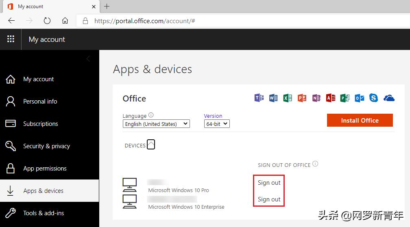The image size is (410, 227).
Task: Open Subscriptions in sidebar
Action: [50, 124]
